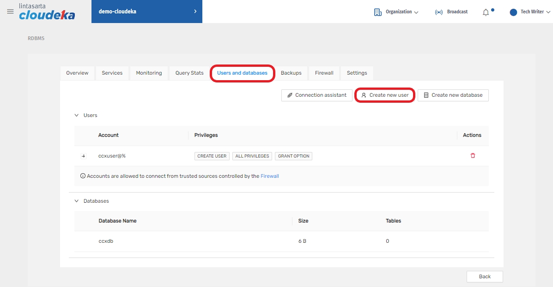
Task: Switch to the Monitoring tab
Action: [149, 73]
